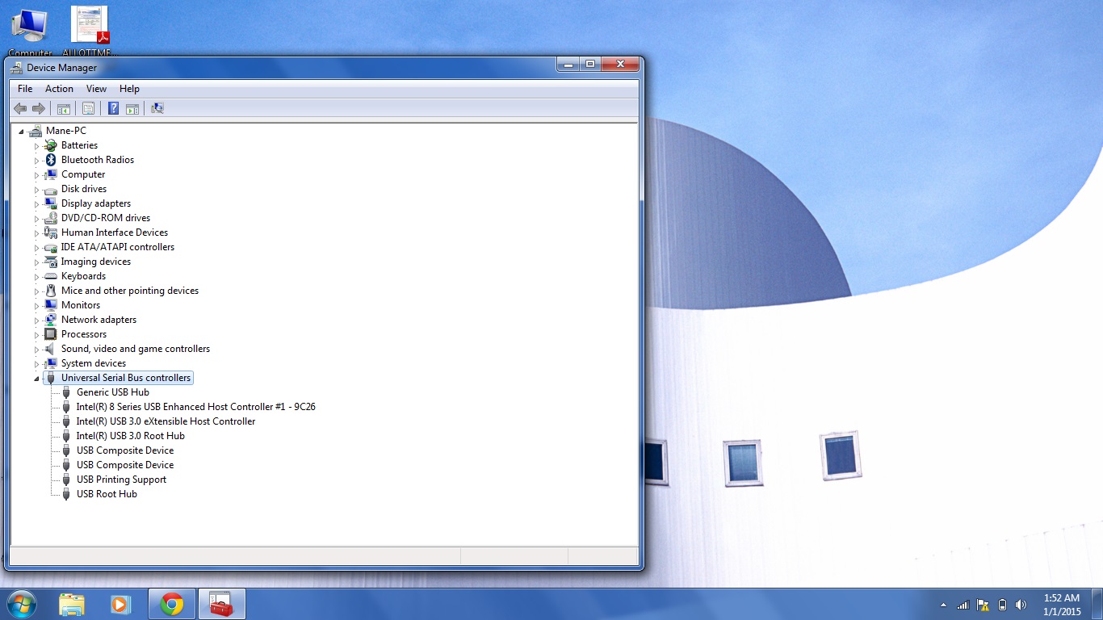Click the Help toolbar icon
The image size is (1103, 620).
pyautogui.click(x=114, y=108)
